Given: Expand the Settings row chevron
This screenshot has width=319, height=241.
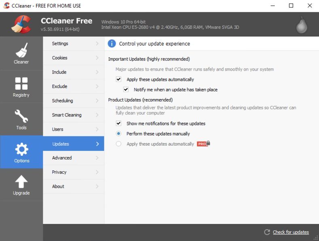Looking at the screenshot, I should [x=97, y=43].
